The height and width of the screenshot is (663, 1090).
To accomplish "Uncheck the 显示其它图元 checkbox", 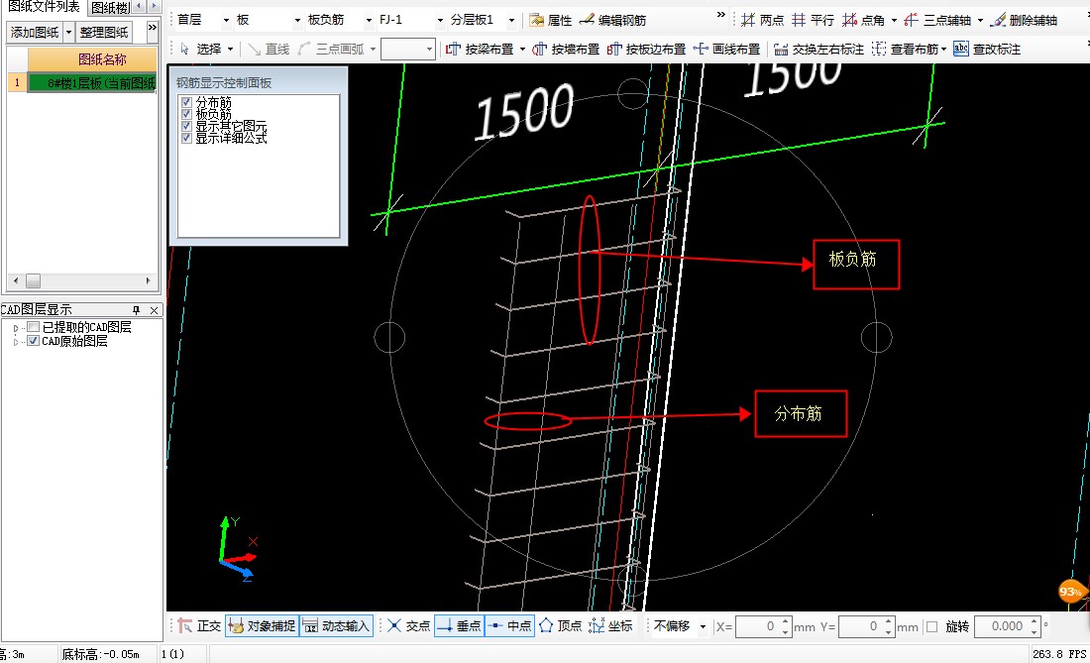I will [186, 126].
